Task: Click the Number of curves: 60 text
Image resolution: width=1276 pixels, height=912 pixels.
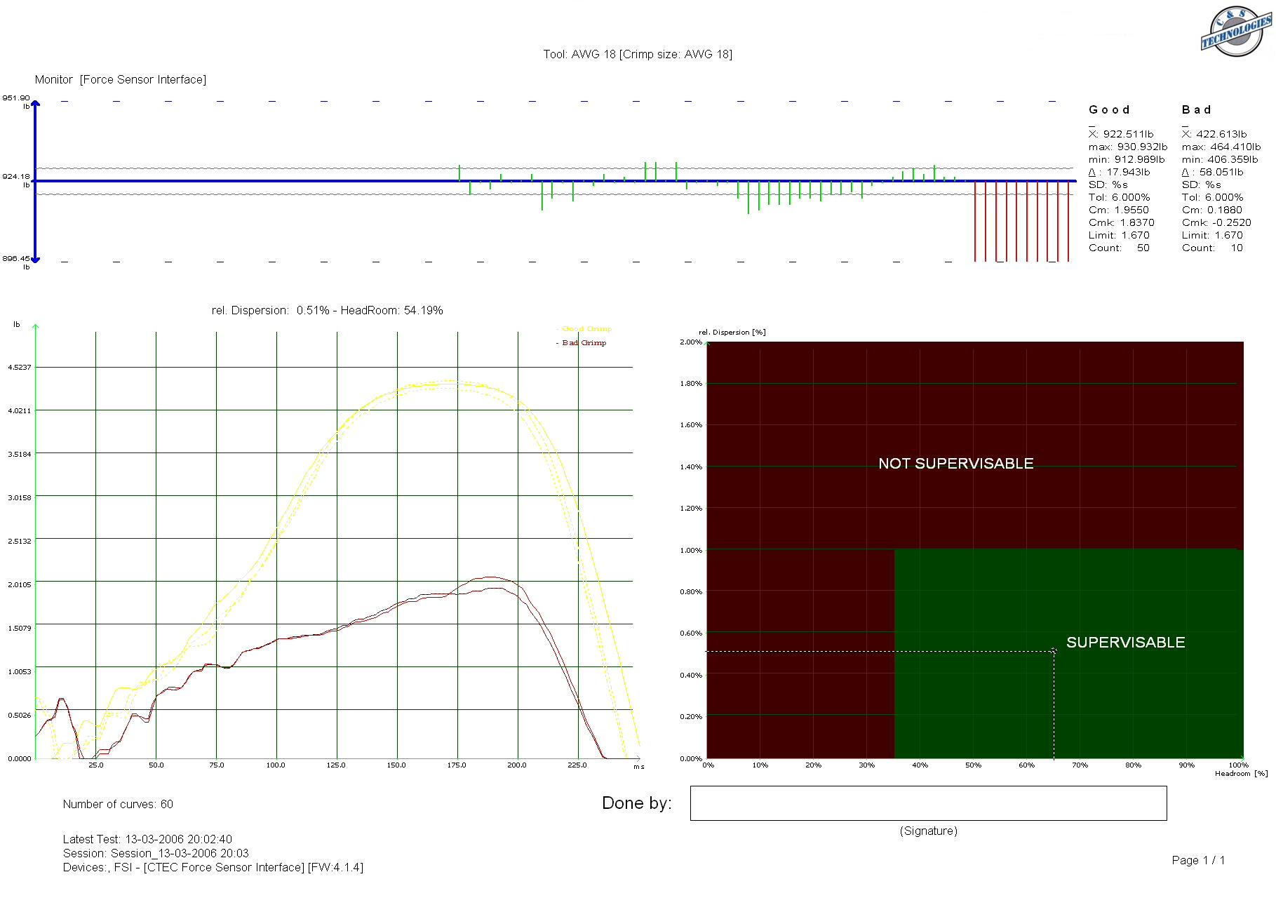Action: (118, 805)
